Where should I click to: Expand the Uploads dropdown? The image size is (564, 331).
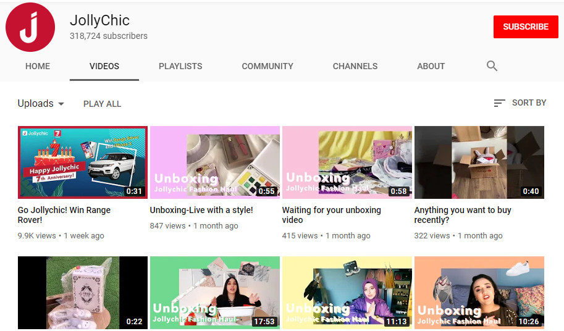tap(41, 104)
